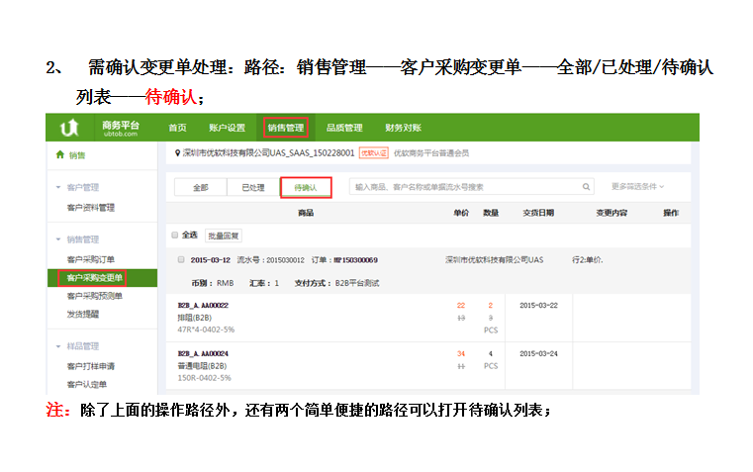Switch to the 待确认 tab
This screenshot has width=753, height=472.
coord(306,187)
